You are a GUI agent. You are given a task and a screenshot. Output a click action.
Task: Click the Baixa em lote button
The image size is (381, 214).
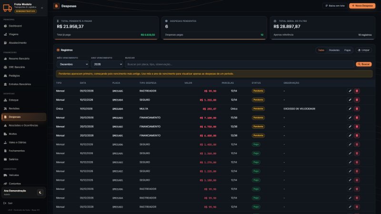335,6
